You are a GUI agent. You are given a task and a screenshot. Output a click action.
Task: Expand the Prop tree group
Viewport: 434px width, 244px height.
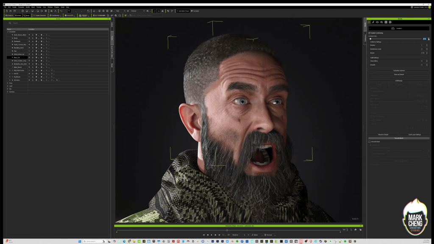(8, 83)
